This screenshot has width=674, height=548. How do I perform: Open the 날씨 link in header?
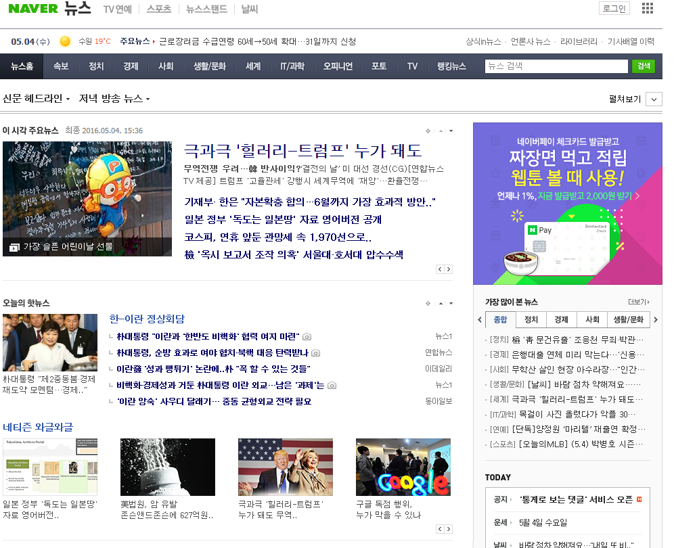[x=249, y=9]
